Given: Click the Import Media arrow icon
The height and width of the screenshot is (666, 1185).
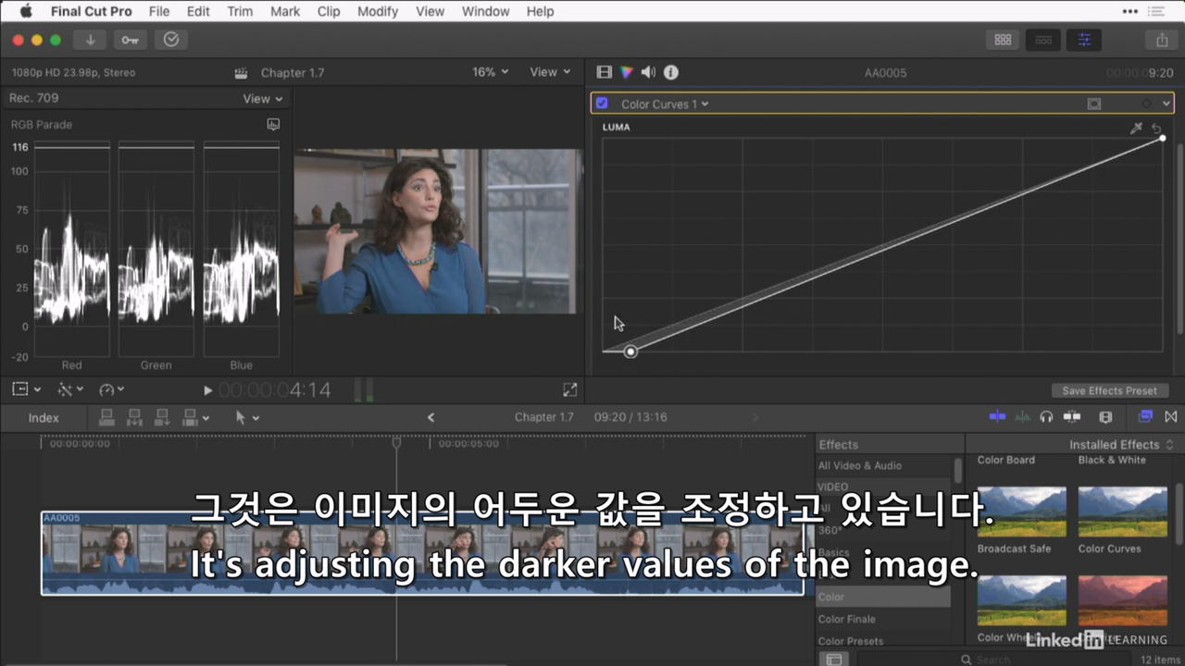Looking at the screenshot, I should click(90, 40).
